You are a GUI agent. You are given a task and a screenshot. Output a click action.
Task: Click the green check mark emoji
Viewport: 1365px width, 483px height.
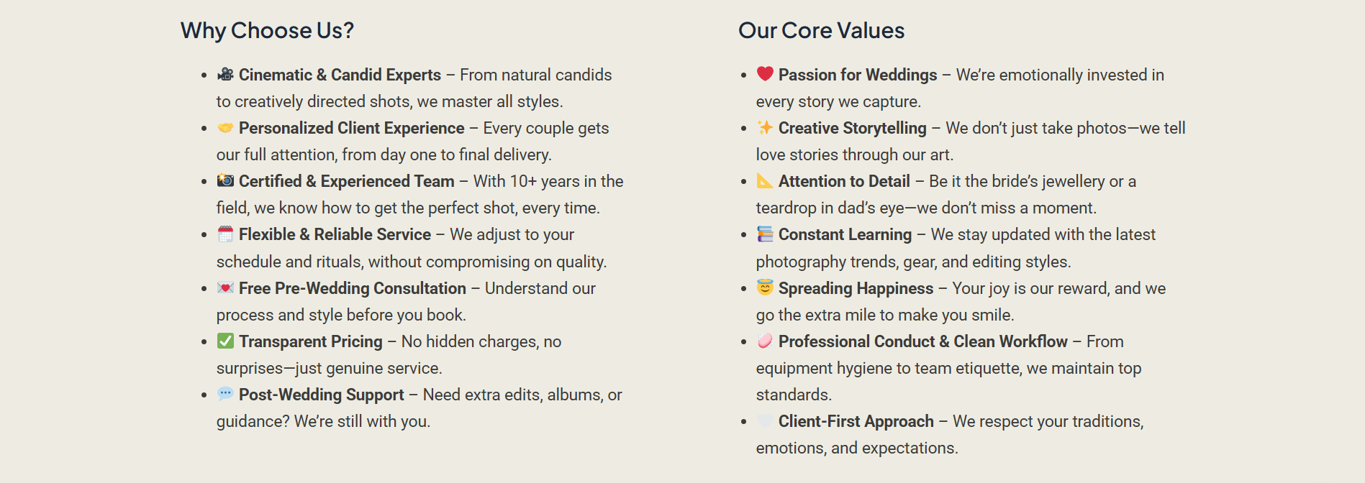(x=225, y=341)
